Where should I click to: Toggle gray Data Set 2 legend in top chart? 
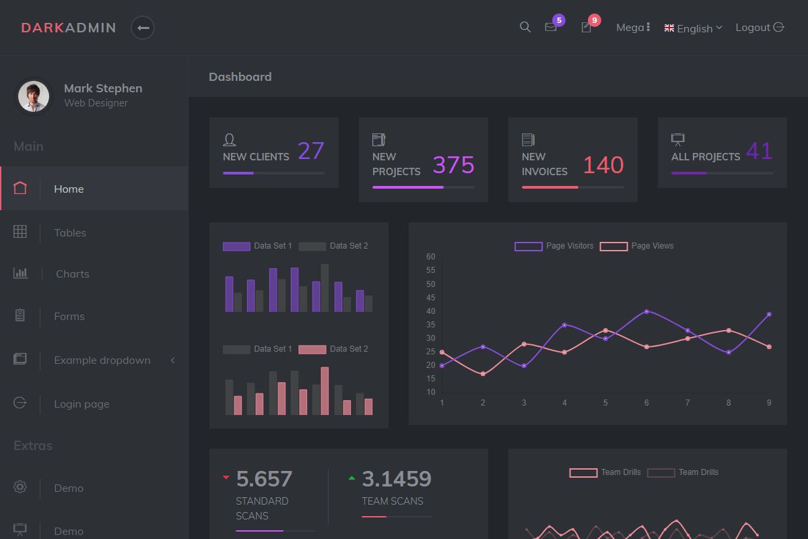coord(333,246)
